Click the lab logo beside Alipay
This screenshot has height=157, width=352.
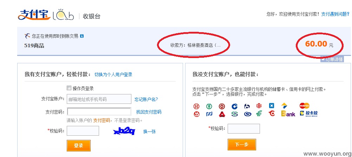click(x=63, y=15)
